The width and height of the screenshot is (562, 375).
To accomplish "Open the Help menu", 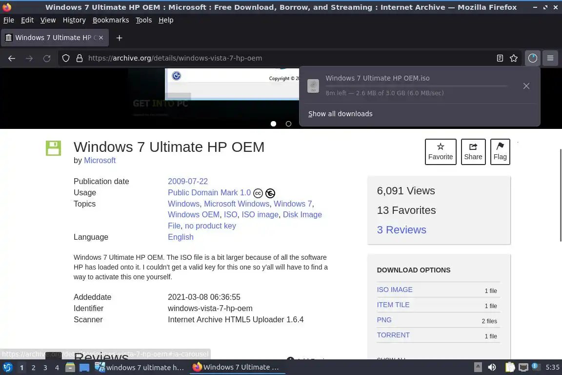I will (166, 20).
